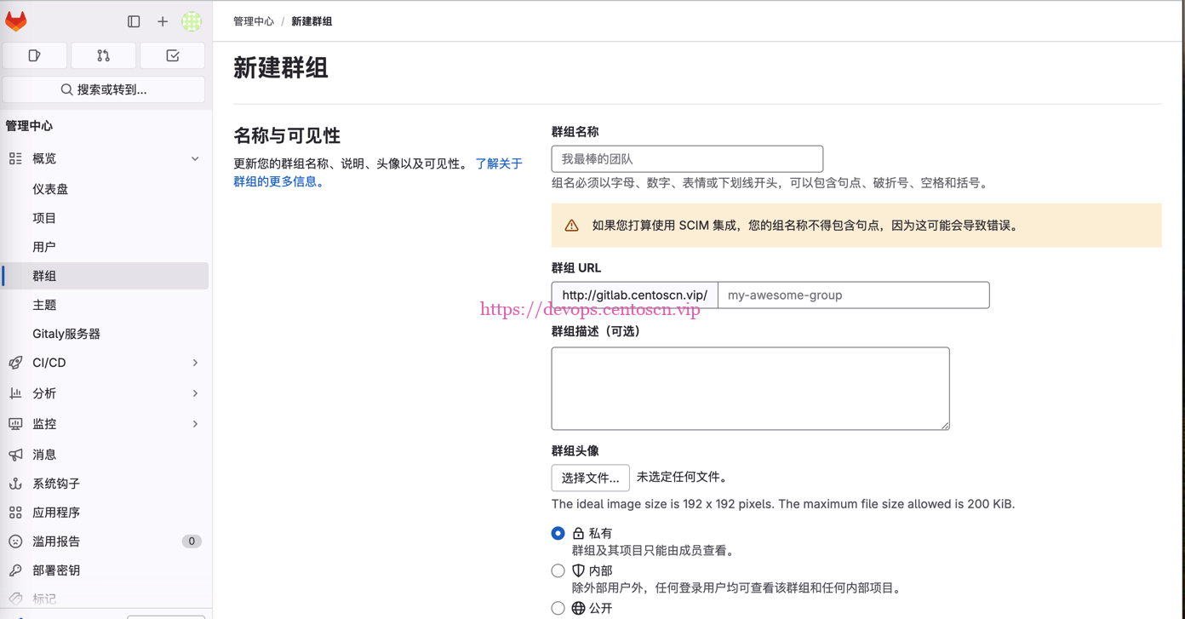Image resolution: width=1185 pixels, height=619 pixels.
Task: Select the 私有 visibility radio button
Action: [558, 533]
